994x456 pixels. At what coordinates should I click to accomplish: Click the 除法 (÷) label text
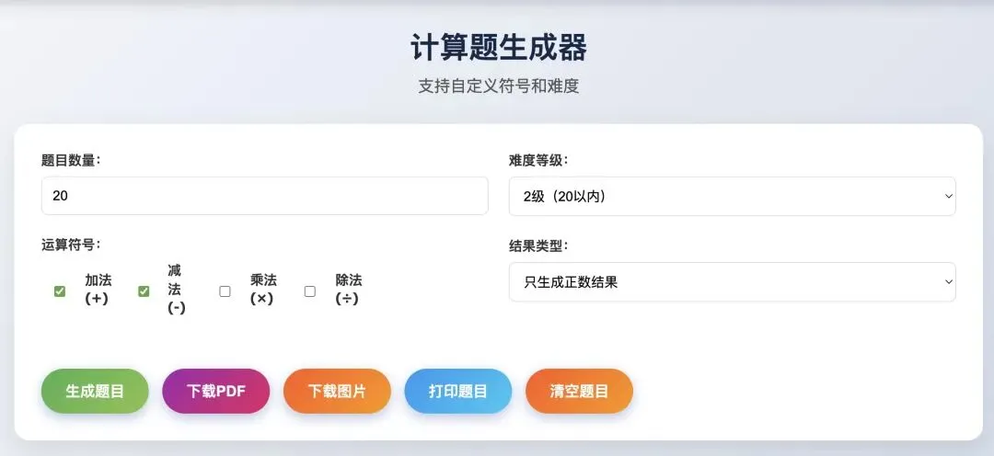(x=349, y=289)
